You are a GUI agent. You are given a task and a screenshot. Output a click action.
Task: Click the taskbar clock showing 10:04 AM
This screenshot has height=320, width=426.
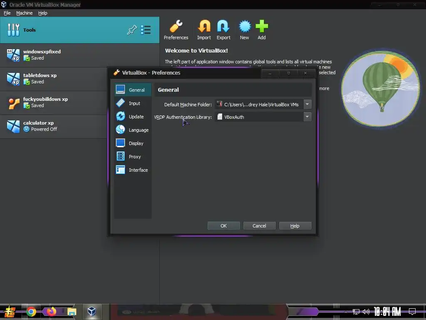387,312
